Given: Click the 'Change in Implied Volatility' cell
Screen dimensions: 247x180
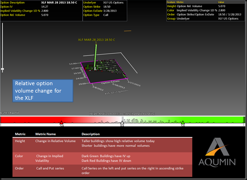Looking at the screenshot, I should point(49,158).
